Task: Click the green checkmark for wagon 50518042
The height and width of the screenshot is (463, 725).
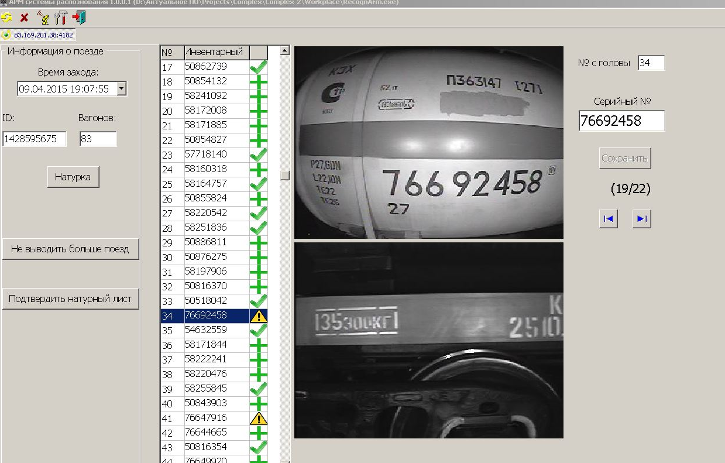Action: (x=258, y=301)
